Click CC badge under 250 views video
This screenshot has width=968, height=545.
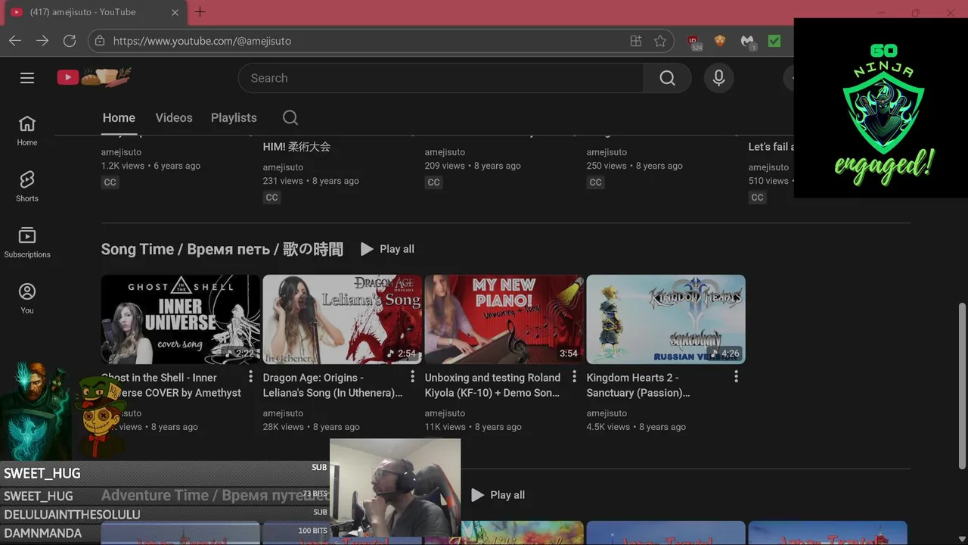coord(595,182)
